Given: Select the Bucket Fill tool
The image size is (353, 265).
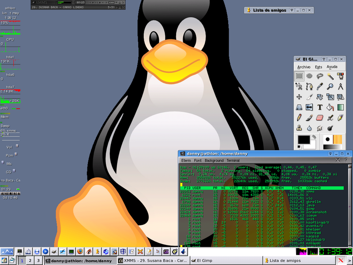Looking at the screenshot, I should 330,107.
